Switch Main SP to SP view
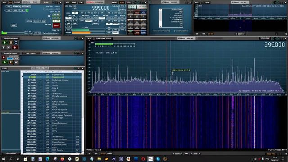The width and height of the screenshot is (288, 162). pyautogui.click(x=90, y=154)
